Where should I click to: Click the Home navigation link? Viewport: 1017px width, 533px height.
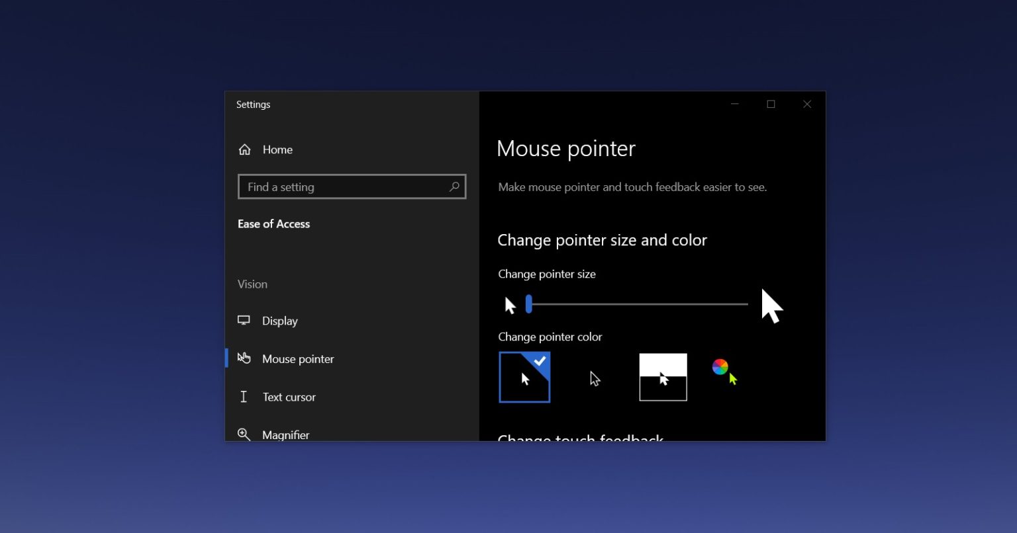click(277, 149)
